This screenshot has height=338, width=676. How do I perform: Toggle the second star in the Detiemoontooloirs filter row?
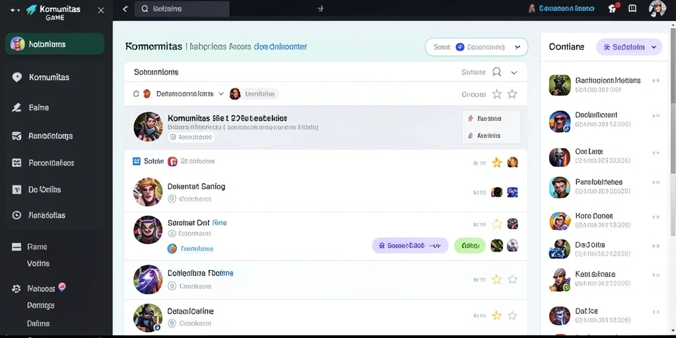pos(512,94)
